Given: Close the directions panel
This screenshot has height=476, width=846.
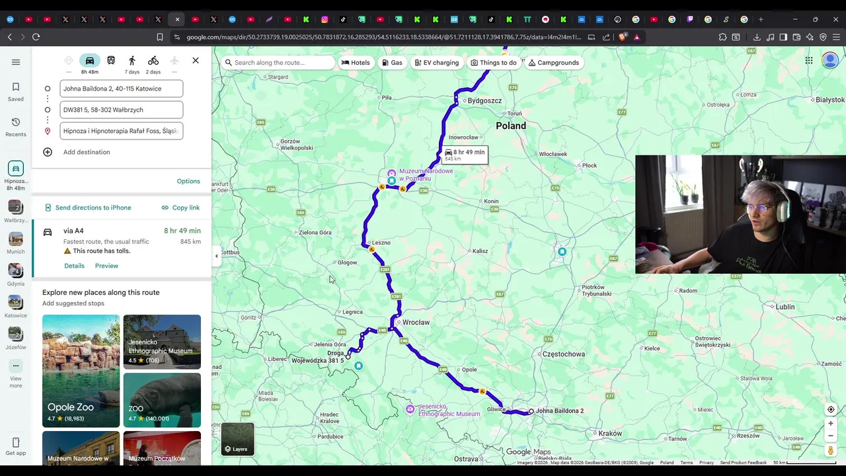Looking at the screenshot, I should tap(196, 61).
